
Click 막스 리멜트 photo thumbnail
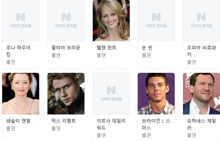click(66, 94)
